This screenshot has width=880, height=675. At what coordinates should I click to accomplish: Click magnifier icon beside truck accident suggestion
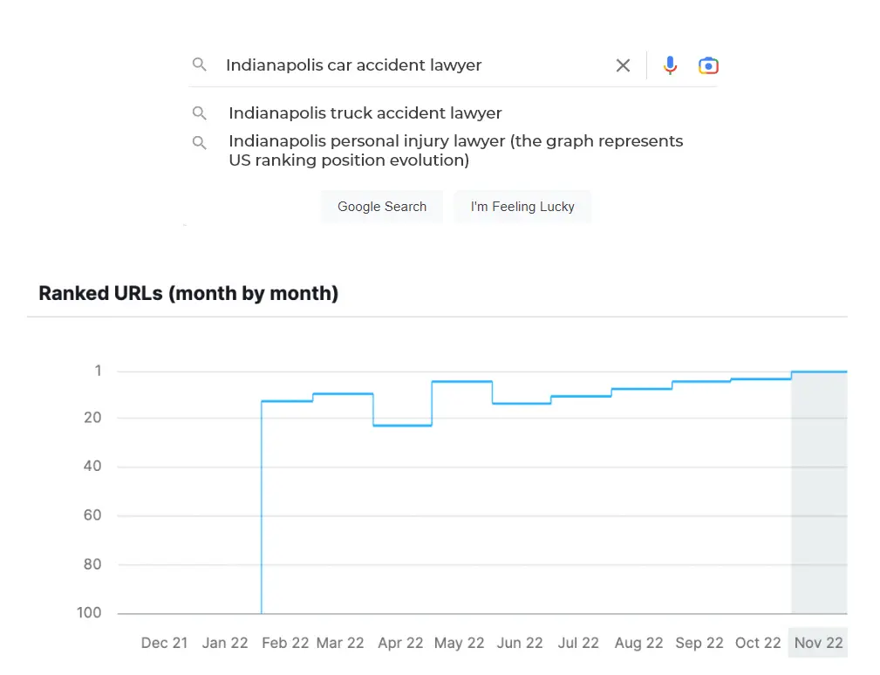tap(200, 113)
